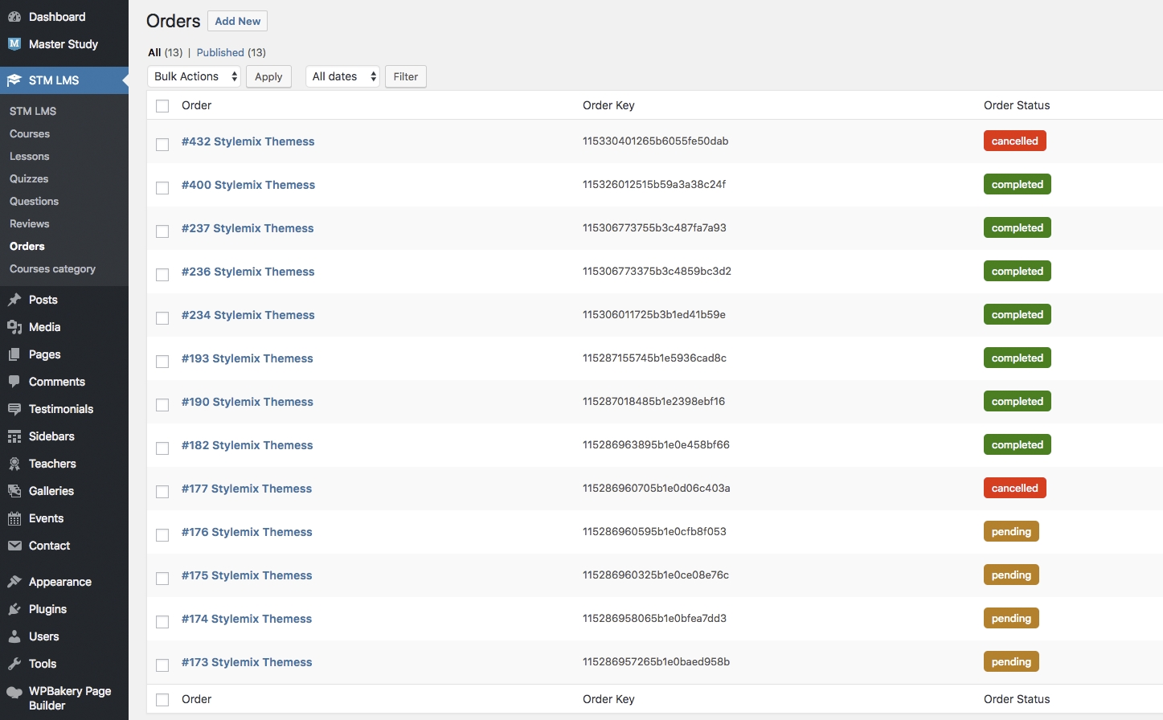
Task: Click the Teachers icon in sidebar
Action: coord(14,464)
